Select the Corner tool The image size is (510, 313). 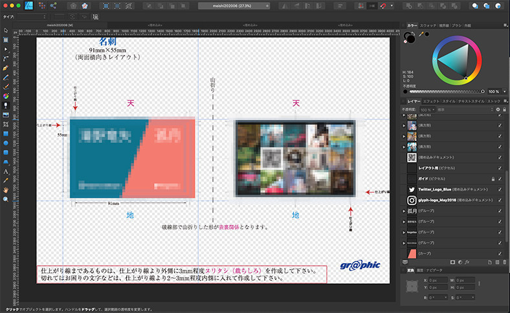pos(6,58)
